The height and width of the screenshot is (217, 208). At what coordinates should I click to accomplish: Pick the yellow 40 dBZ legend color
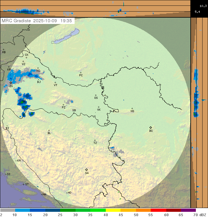[113, 210]
